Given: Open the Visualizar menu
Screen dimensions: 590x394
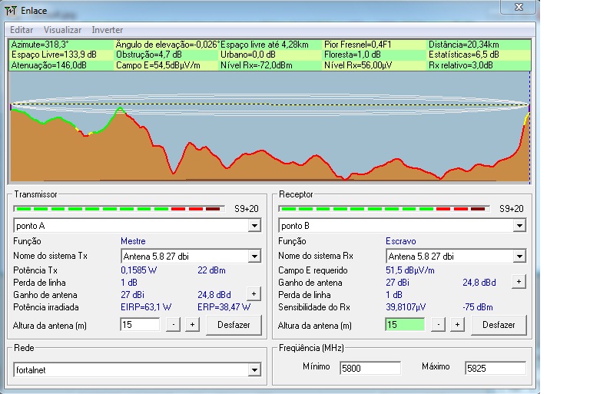Looking at the screenshot, I should coord(61,29).
